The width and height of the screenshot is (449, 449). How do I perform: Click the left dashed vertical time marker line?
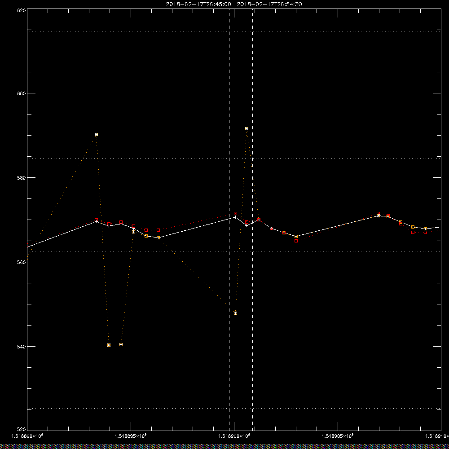229,220
